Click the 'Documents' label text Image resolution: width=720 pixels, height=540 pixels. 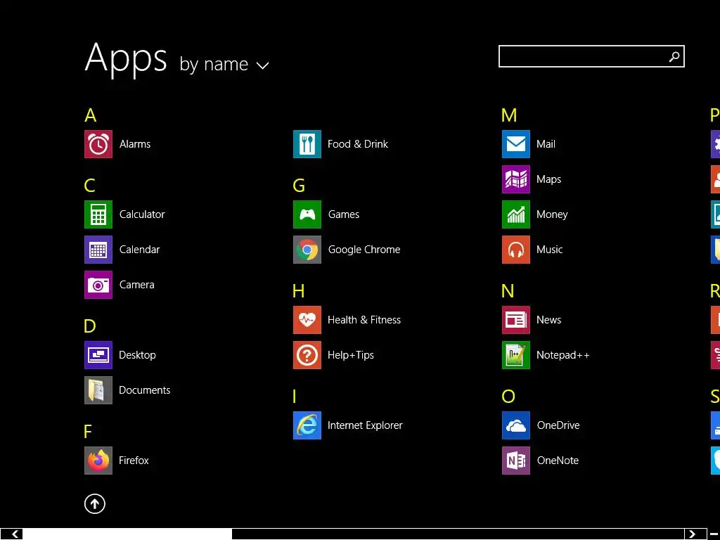click(145, 390)
